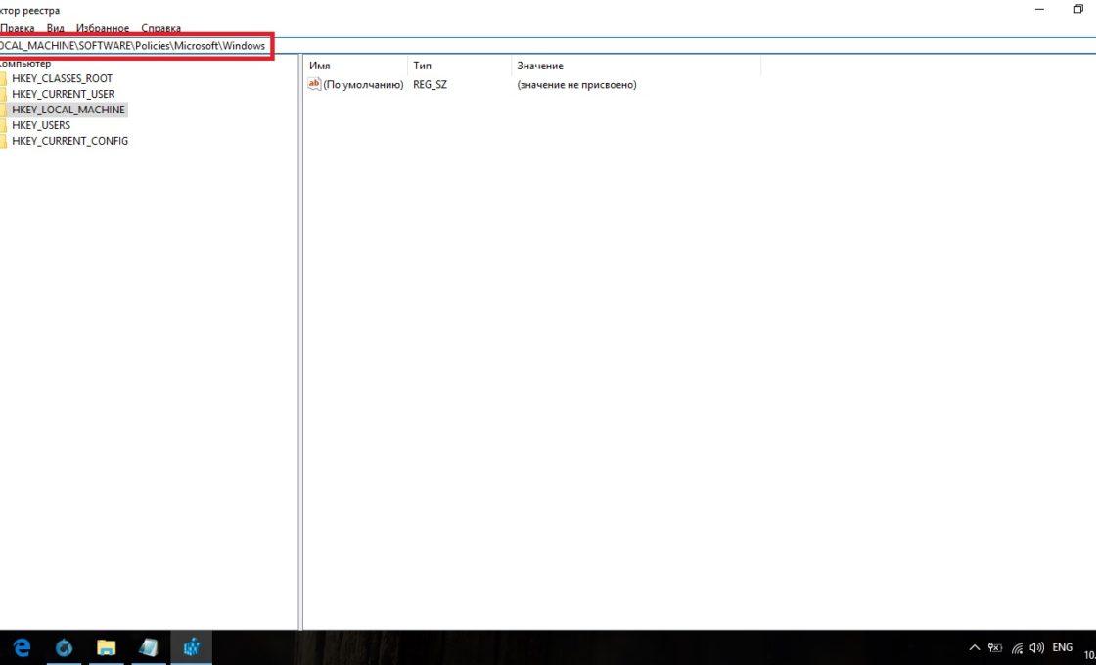1096x665 pixels.
Task: Open the blue swirl browser taskbar icon
Action: [x=64, y=647]
